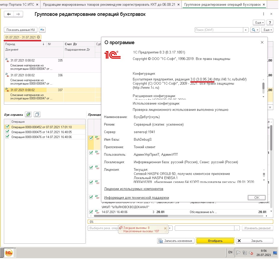The height and width of the screenshot is (259, 279).
Task: Dismiss the Текущие вызовы notification popup
Action: pyautogui.click(x=165, y=228)
